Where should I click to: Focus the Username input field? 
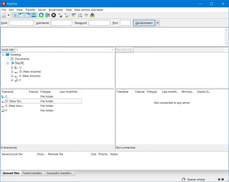(61, 23)
